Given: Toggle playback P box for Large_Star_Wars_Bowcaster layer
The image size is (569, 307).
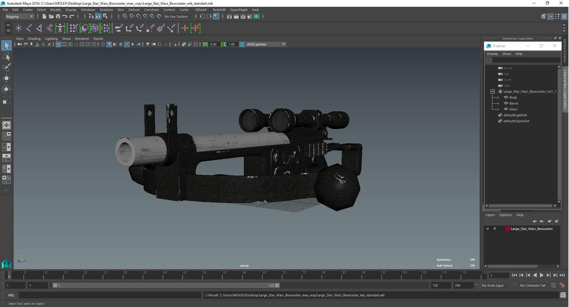Looking at the screenshot, I should [494, 229].
